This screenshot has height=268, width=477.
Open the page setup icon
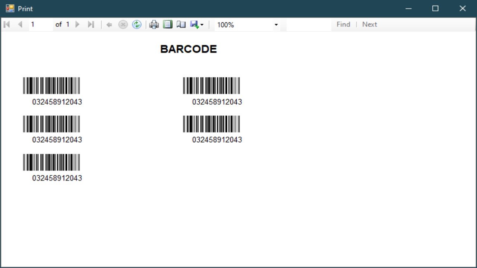pyautogui.click(x=181, y=25)
